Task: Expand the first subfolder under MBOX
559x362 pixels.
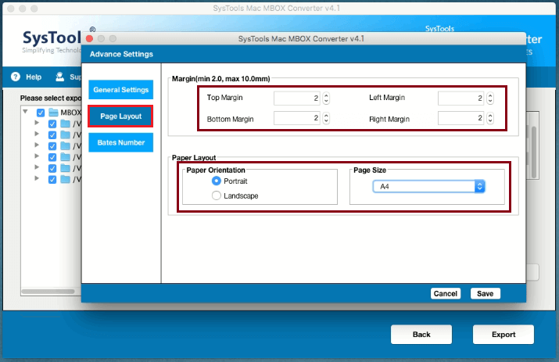Action: [37, 123]
